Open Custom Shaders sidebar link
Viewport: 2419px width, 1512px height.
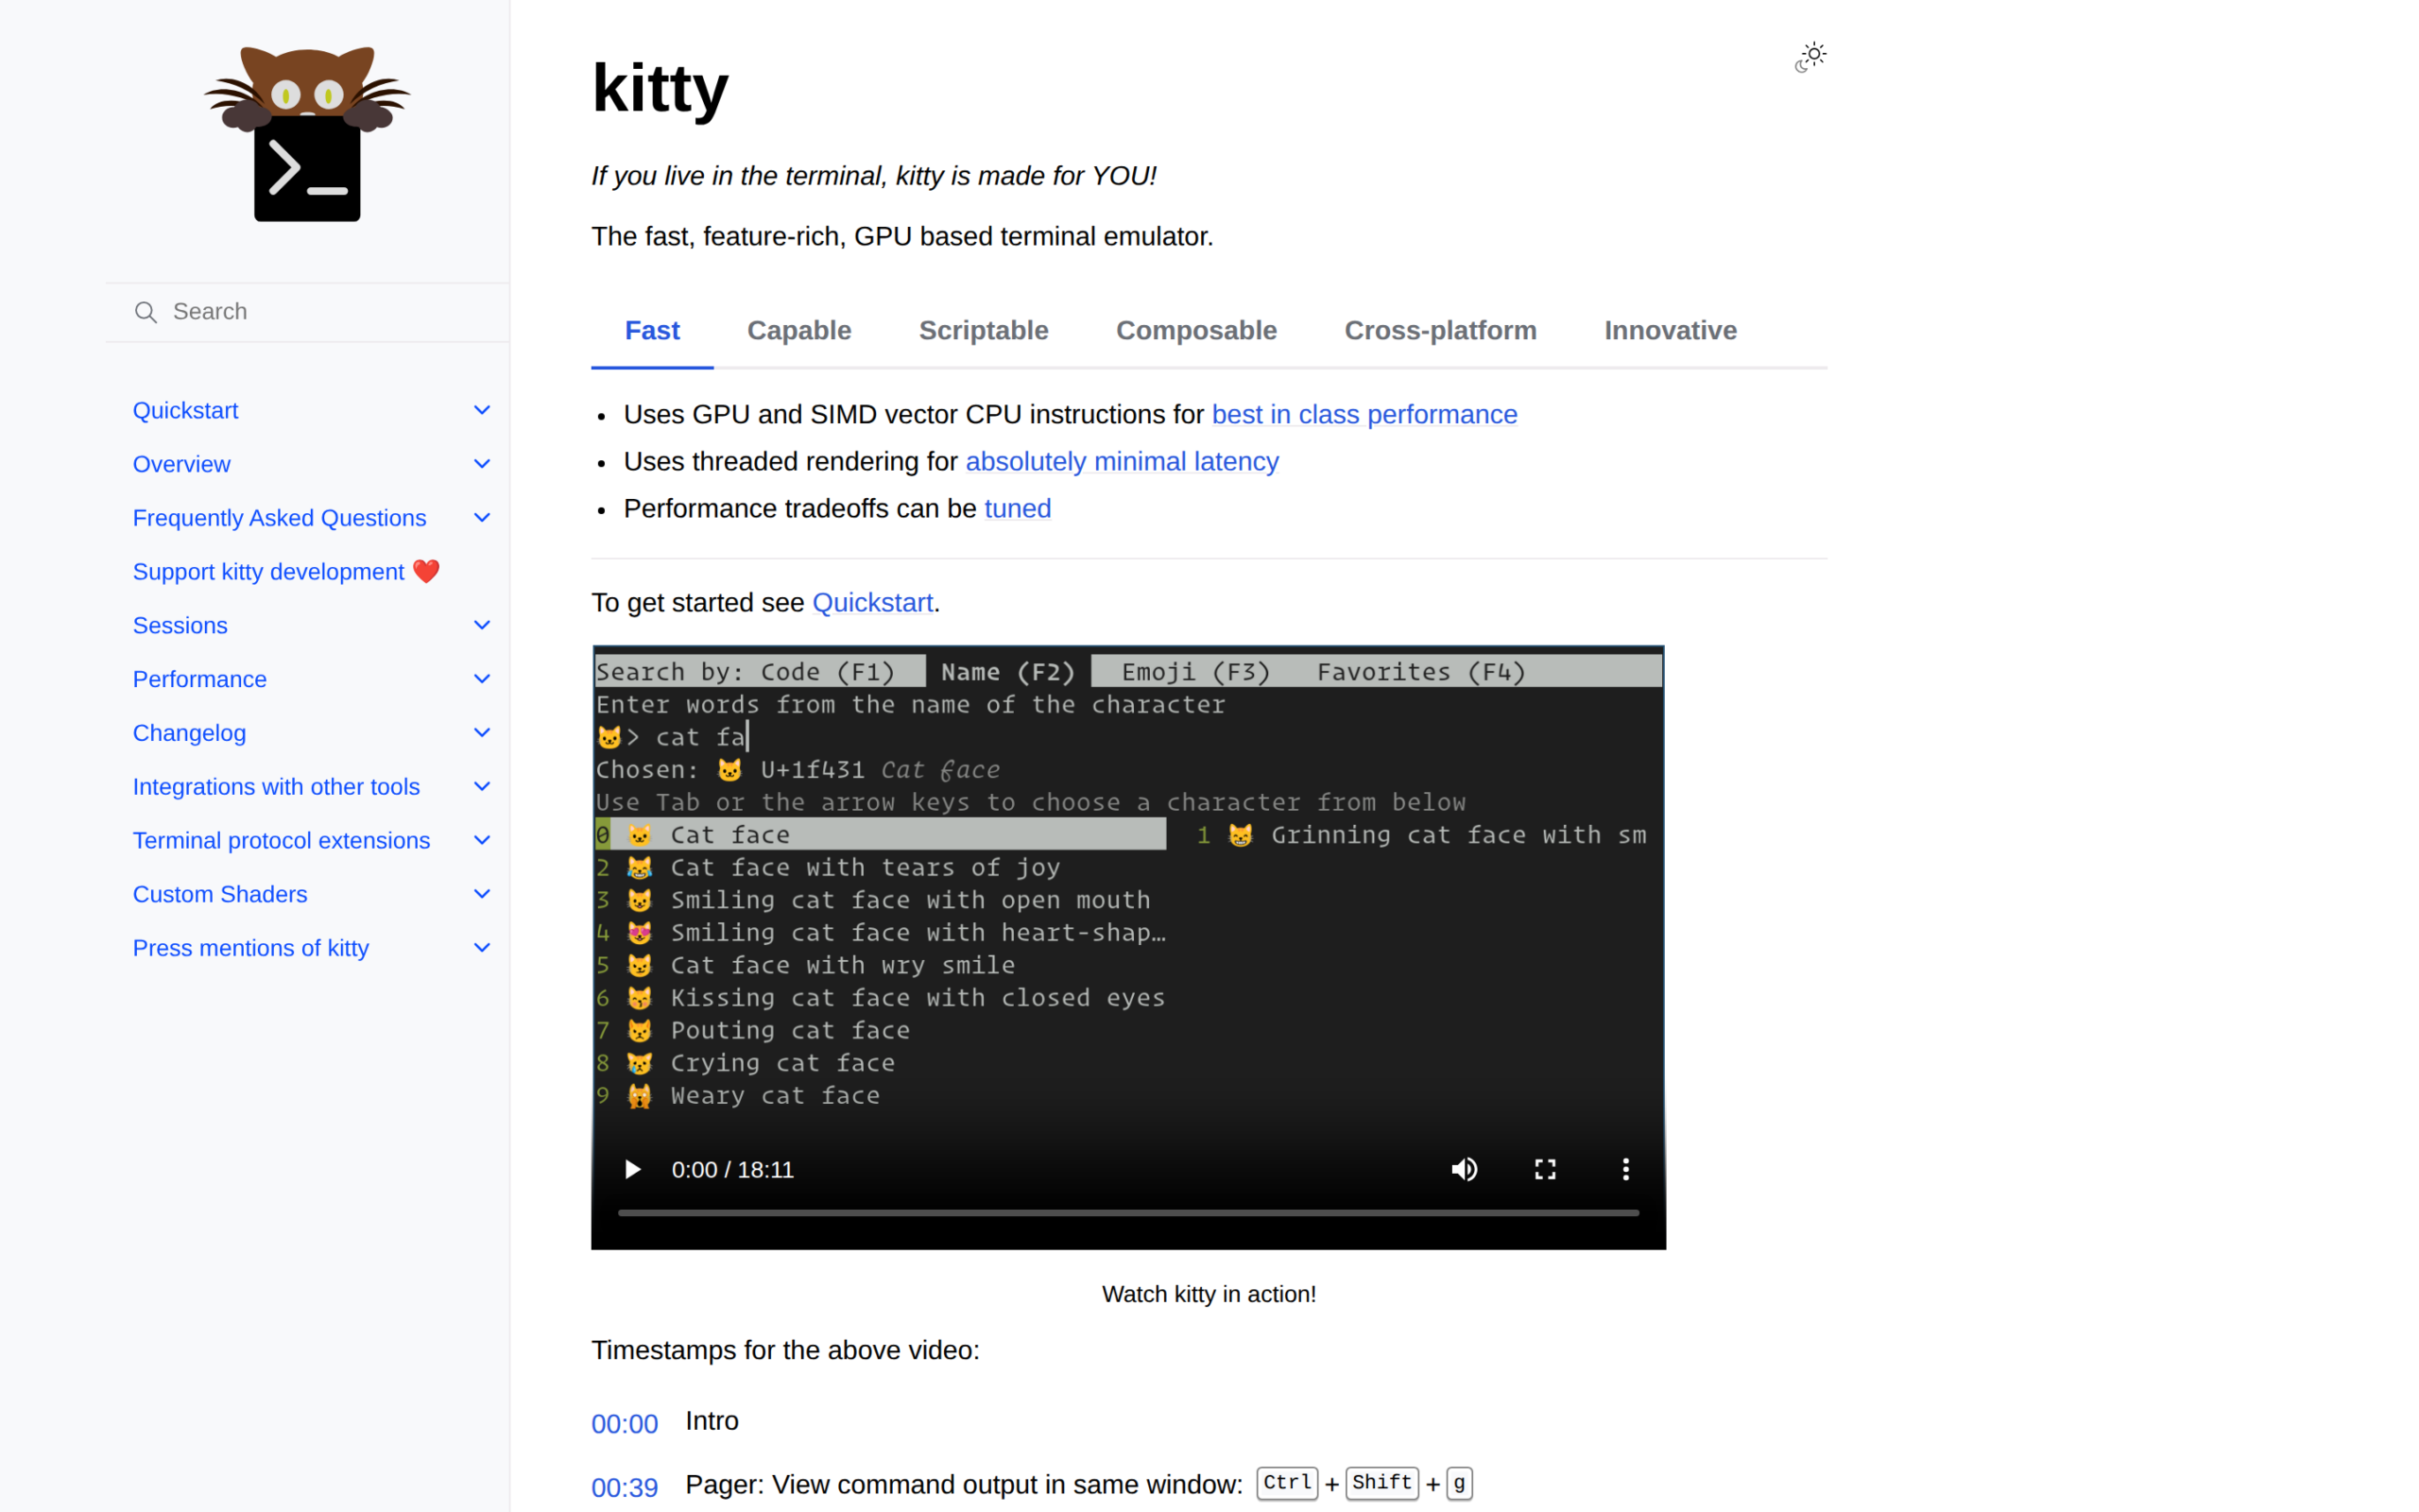click(220, 895)
